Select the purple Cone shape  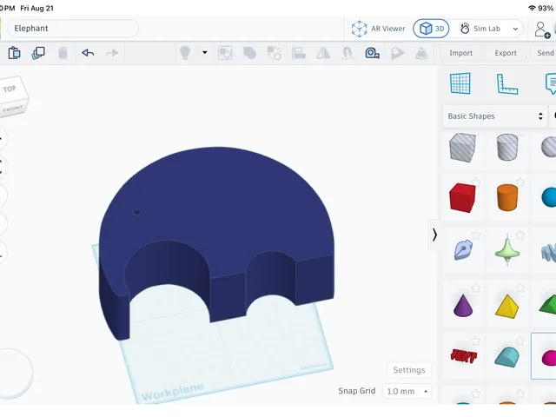[463, 305]
